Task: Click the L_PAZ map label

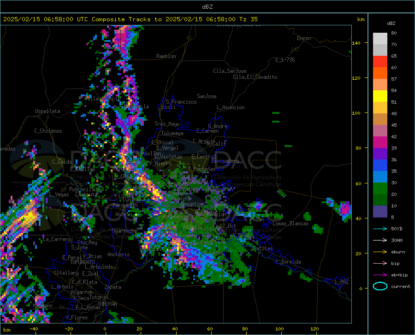Action: [x=342, y=282]
